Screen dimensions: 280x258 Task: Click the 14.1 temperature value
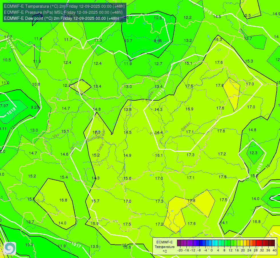pos(224,223)
